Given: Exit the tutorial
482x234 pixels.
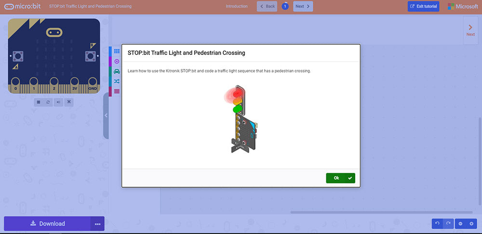Looking at the screenshot, I should click(x=423, y=6).
